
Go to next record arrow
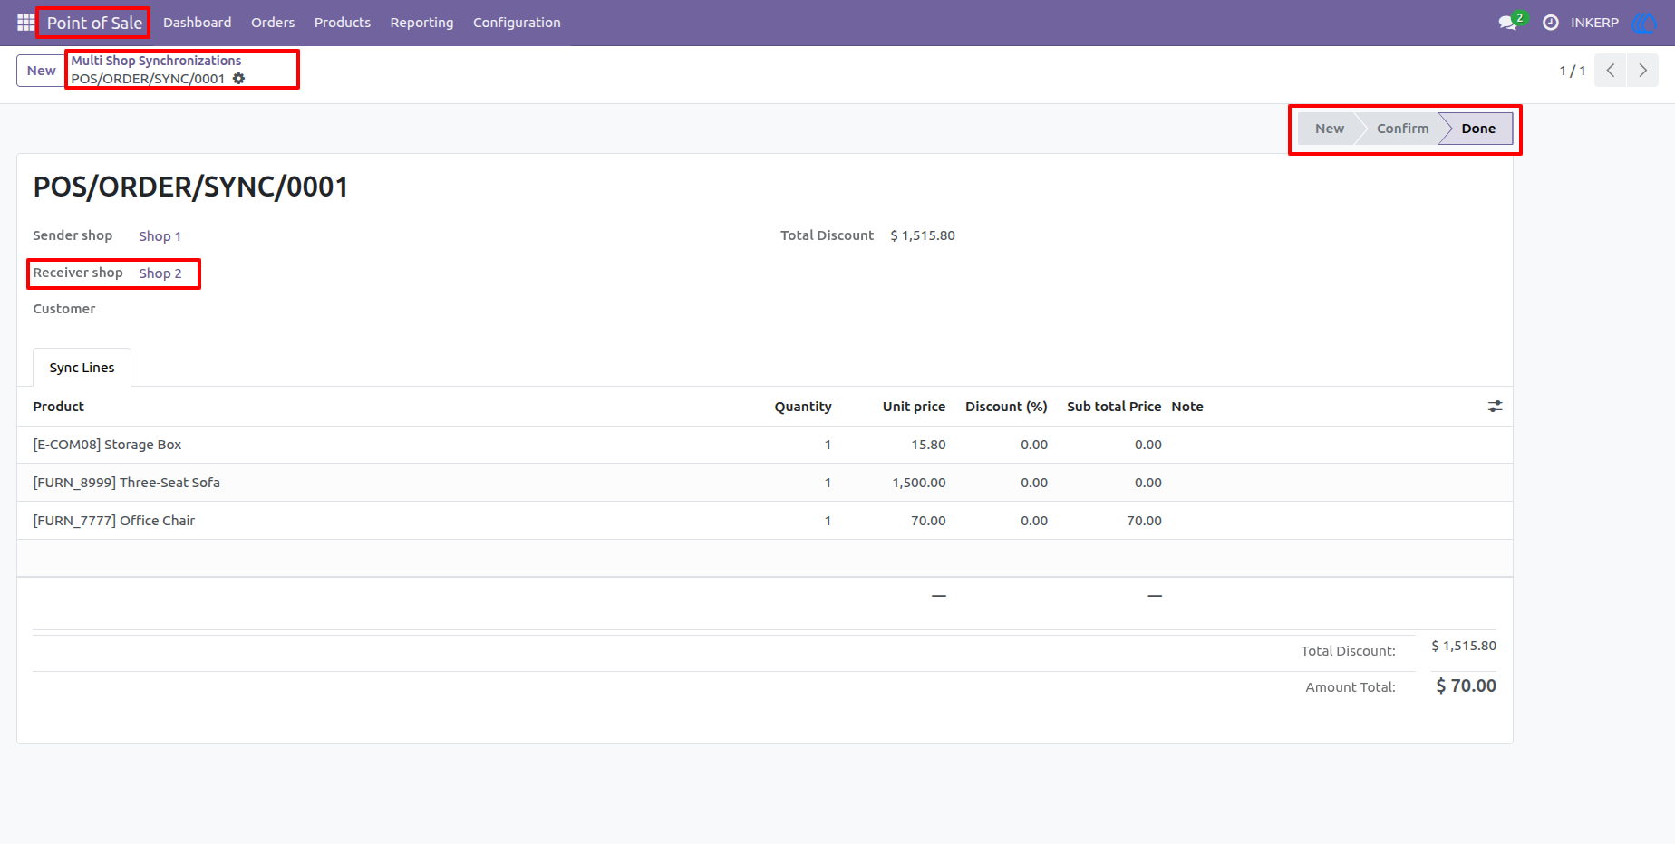tap(1642, 70)
